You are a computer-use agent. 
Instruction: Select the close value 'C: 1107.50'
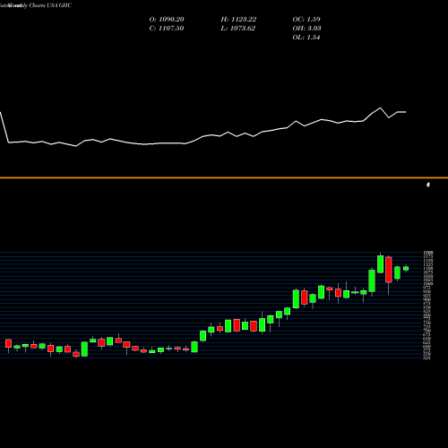pos(167,29)
